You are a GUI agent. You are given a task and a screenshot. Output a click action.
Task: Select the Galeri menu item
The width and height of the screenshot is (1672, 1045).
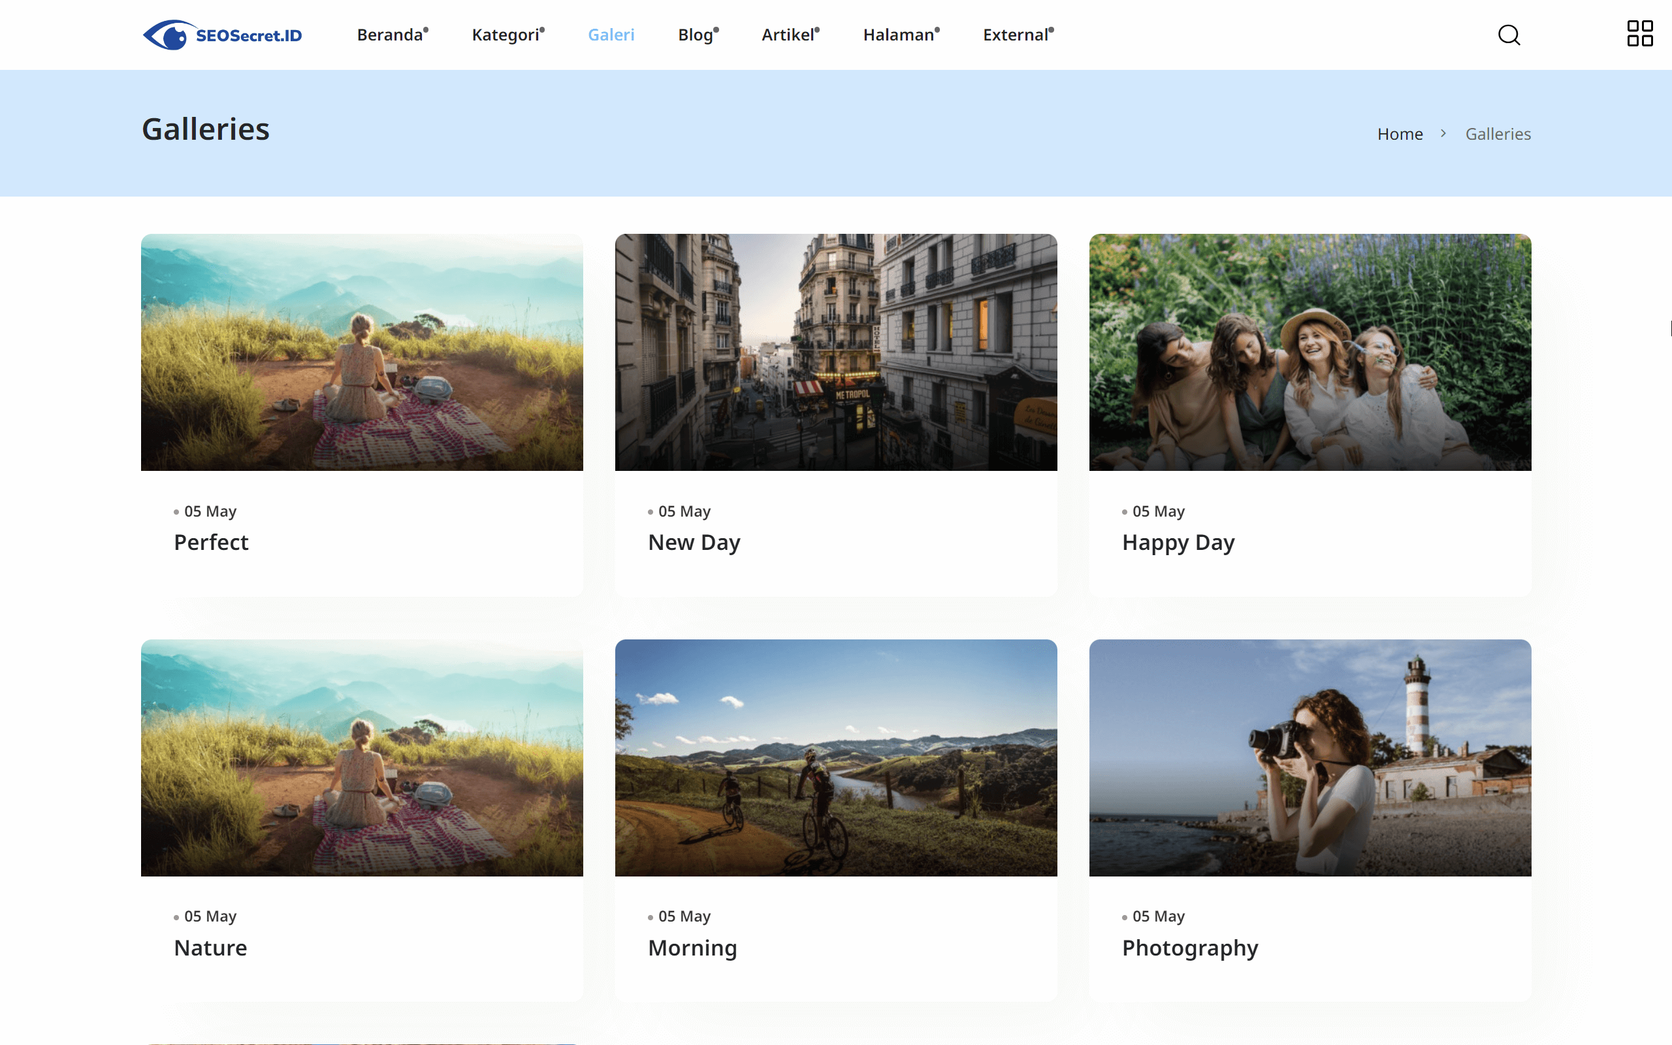pyautogui.click(x=611, y=35)
